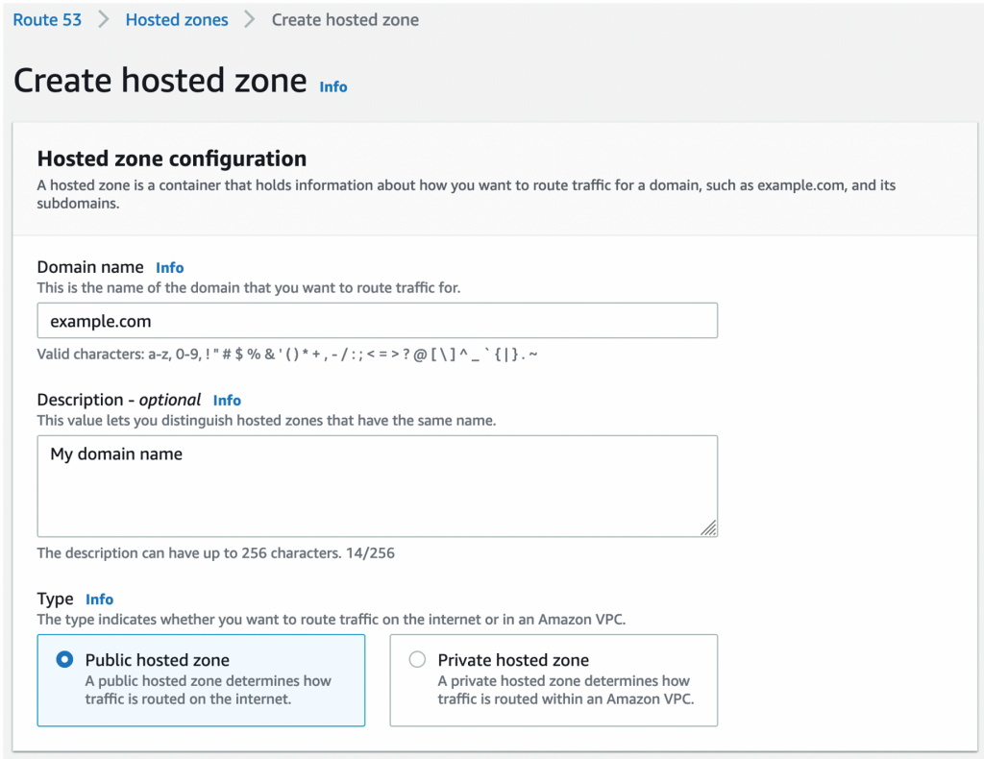Open the Domain name Info help
The height and width of the screenshot is (759, 984).
coord(169,267)
